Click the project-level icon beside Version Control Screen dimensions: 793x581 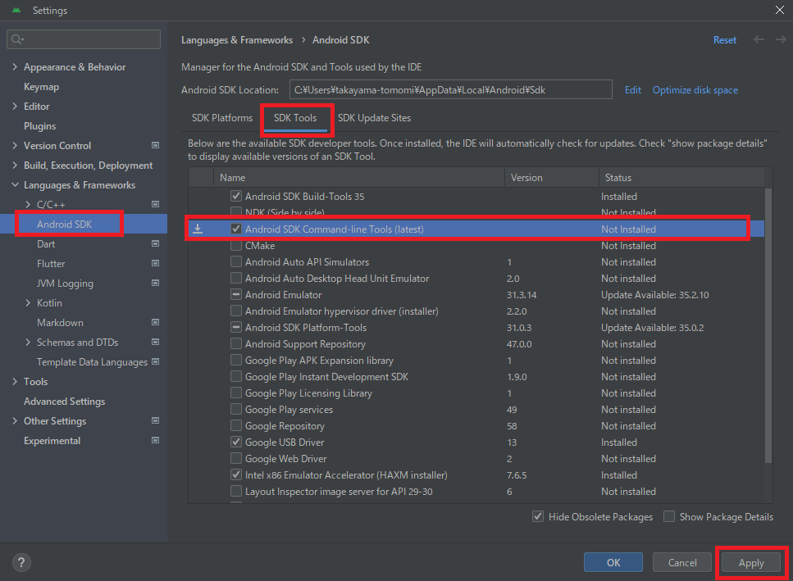coord(155,146)
